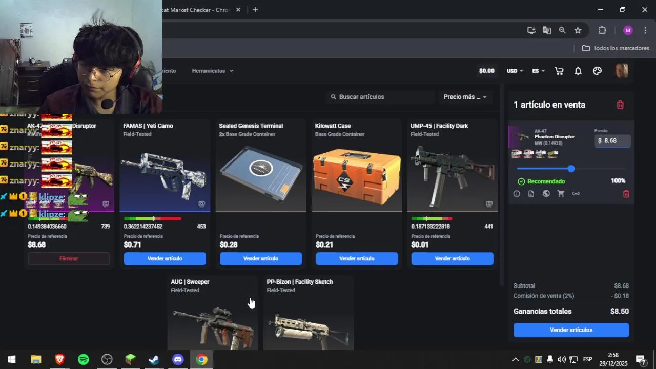Click the $0.71 reference price

(x=132, y=245)
